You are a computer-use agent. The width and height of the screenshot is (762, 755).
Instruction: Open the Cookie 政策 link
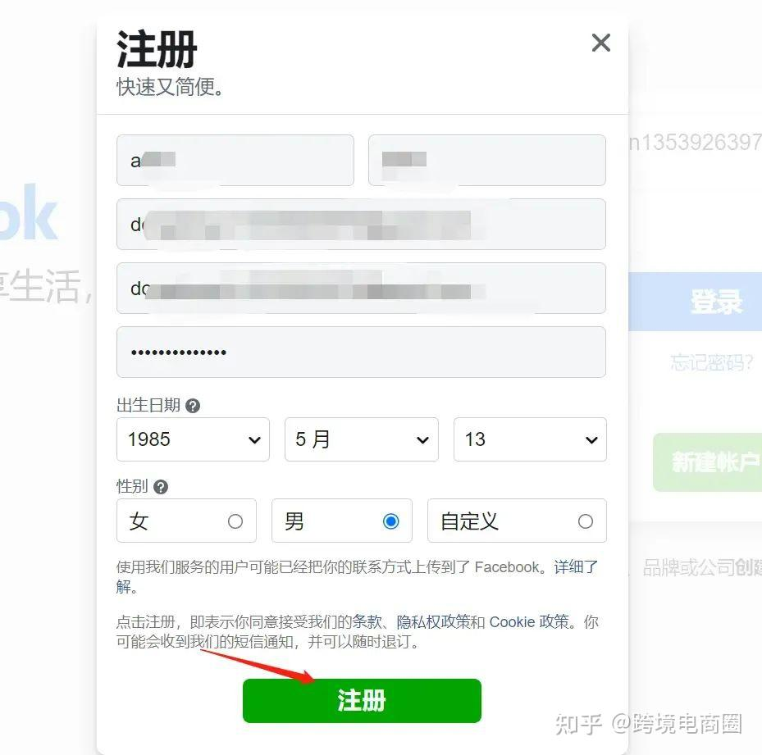[529, 622]
